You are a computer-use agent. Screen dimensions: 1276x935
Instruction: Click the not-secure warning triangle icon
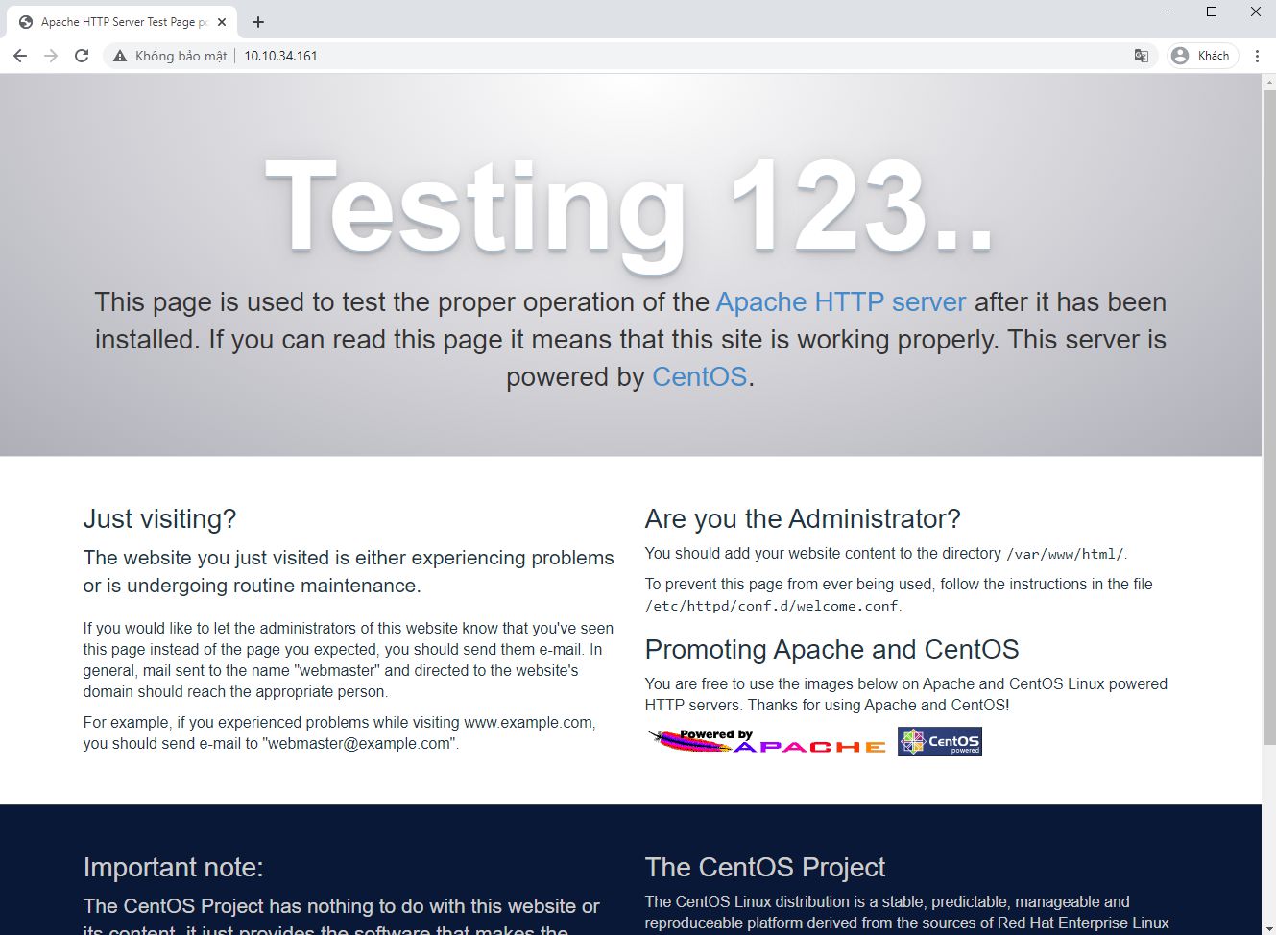pos(120,56)
